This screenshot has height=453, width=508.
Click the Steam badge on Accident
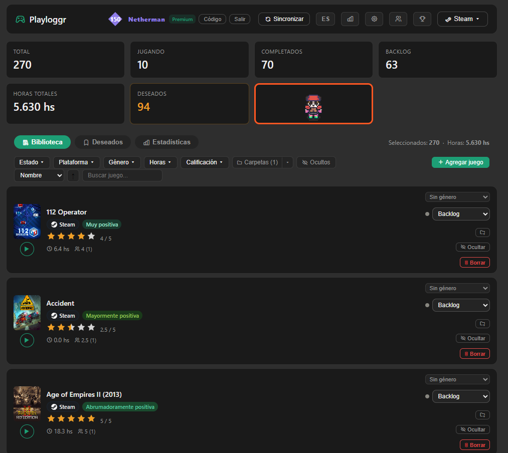tap(63, 316)
